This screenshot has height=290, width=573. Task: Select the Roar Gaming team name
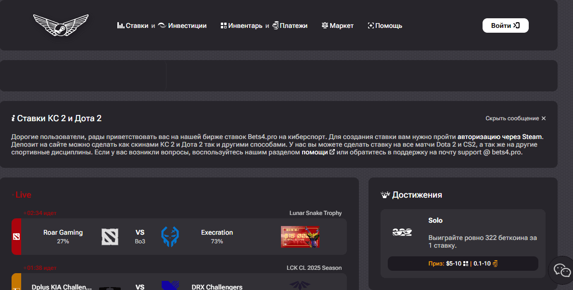click(63, 233)
